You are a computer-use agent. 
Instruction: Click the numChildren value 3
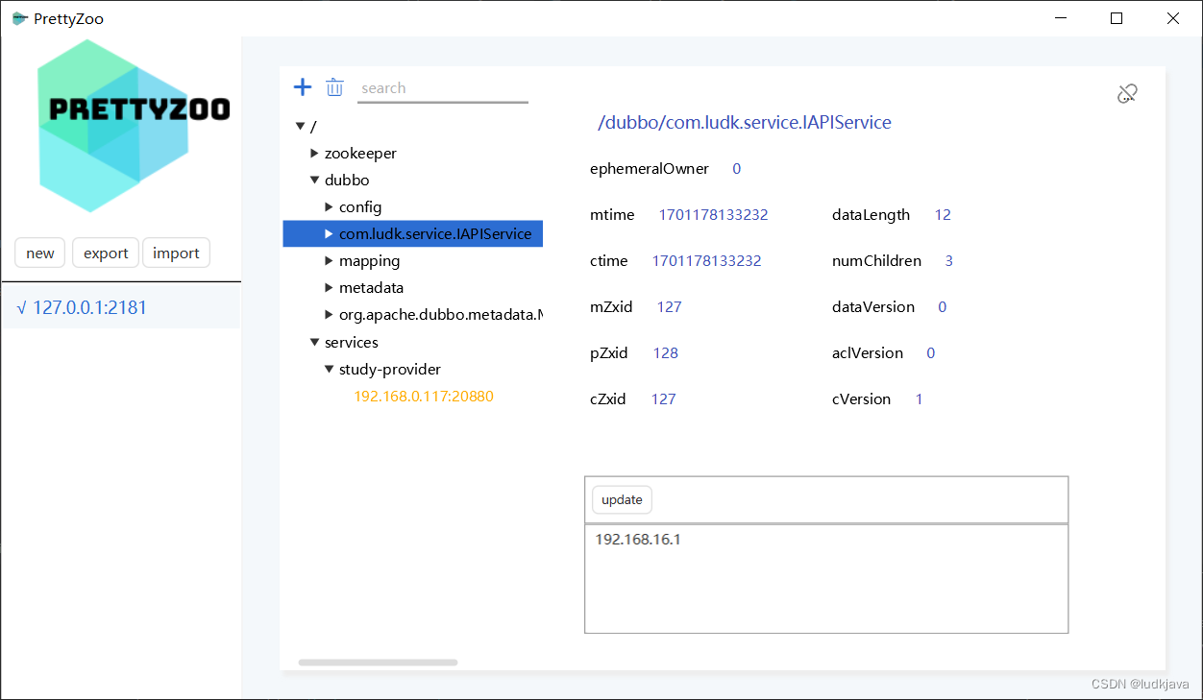click(x=949, y=260)
